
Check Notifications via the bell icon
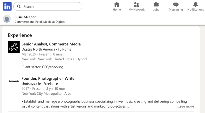[196, 7]
